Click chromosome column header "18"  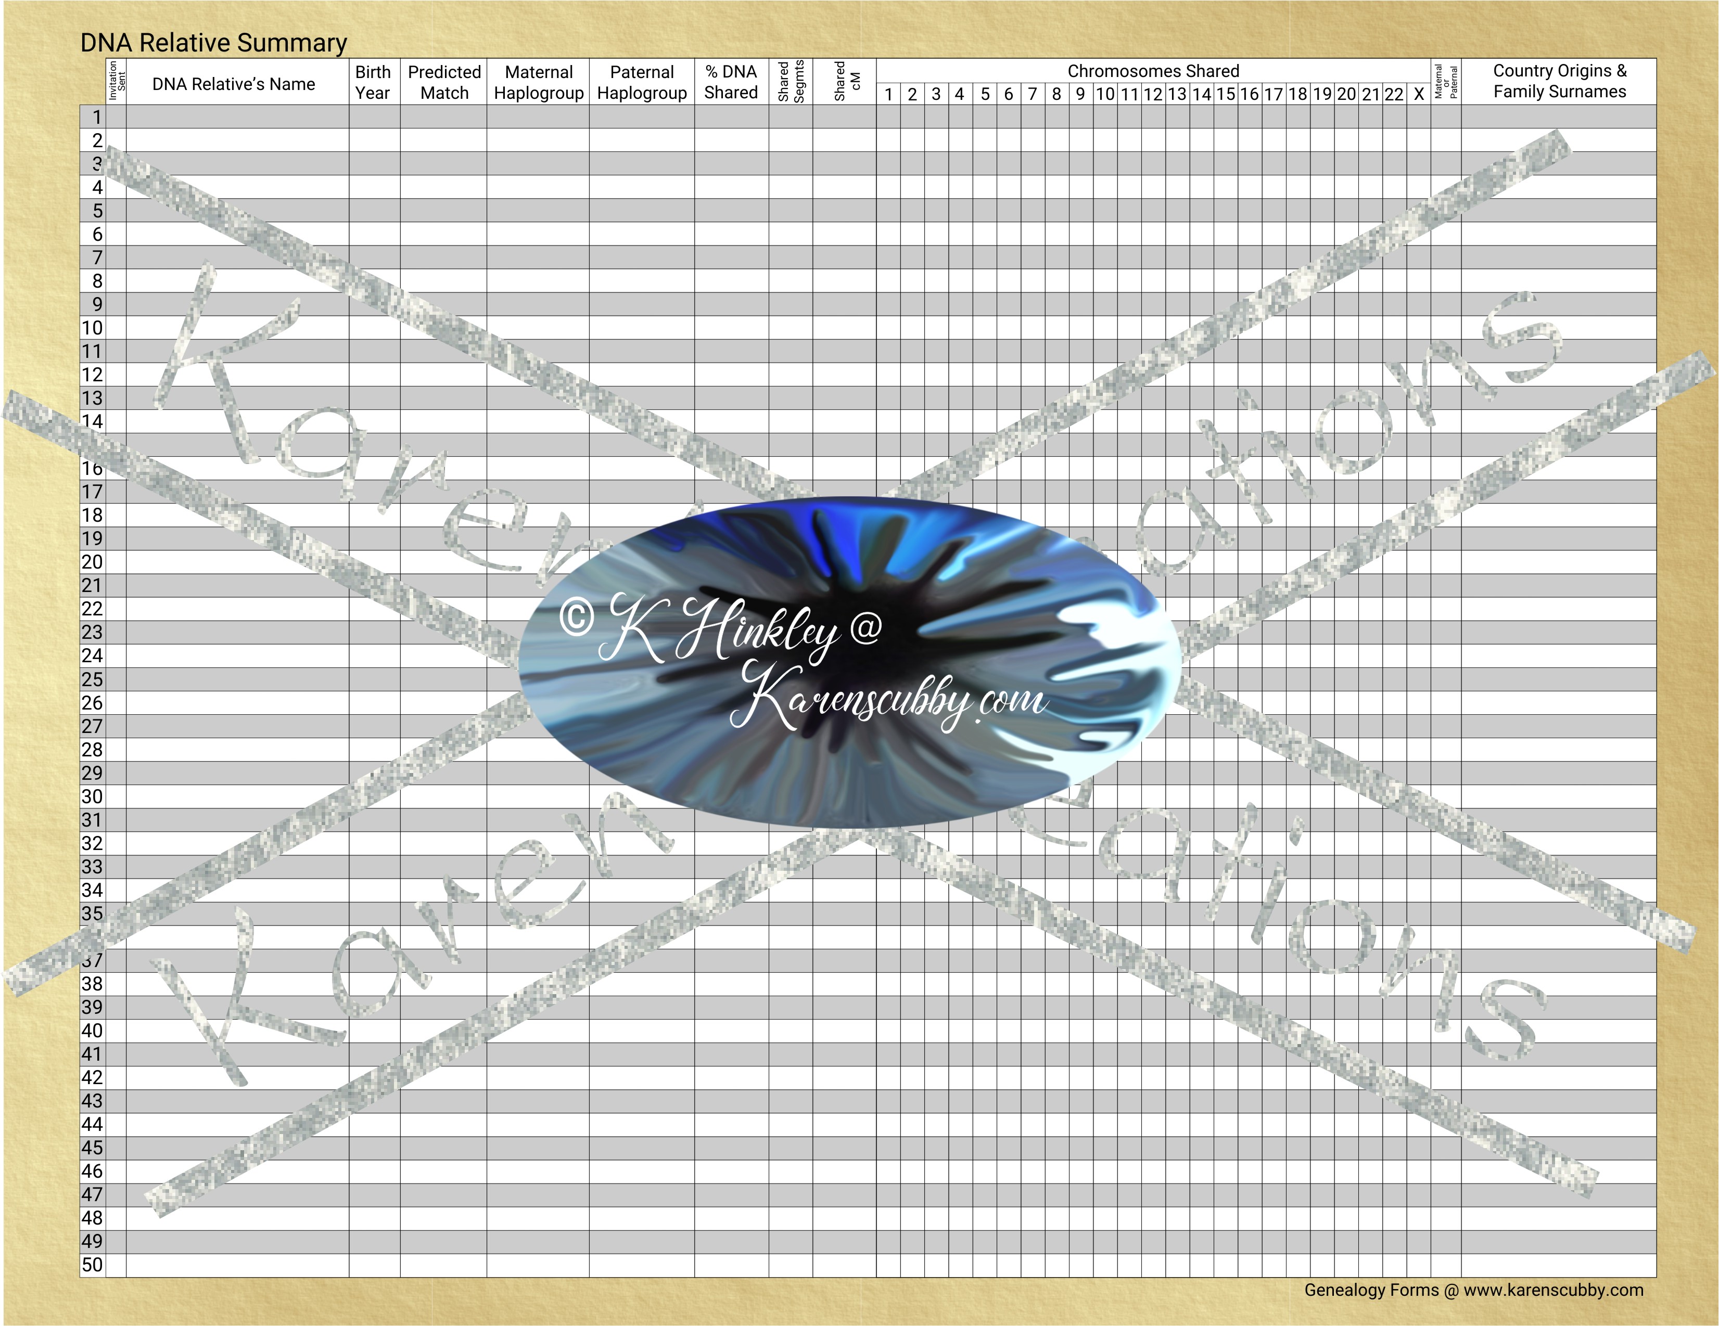(x=1298, y=95)
